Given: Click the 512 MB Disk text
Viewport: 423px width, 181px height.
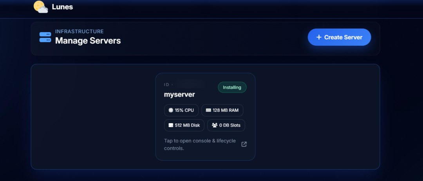Looking at the screenshot, I should [x=187, y=125].
